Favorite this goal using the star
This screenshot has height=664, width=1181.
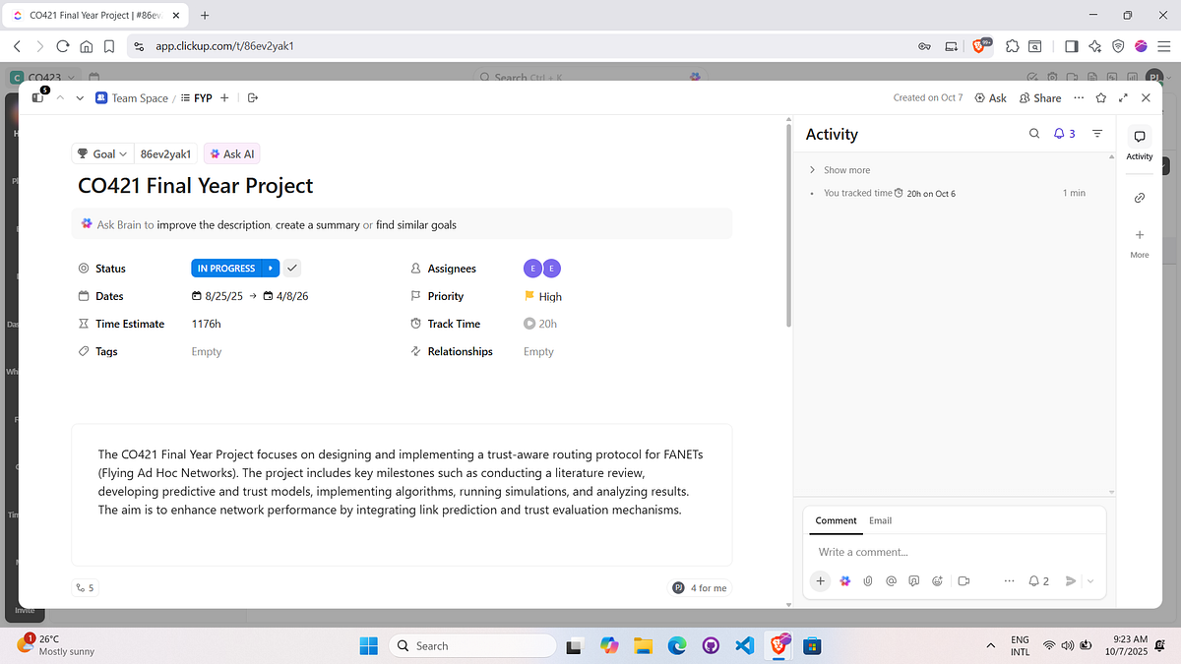1100,97
